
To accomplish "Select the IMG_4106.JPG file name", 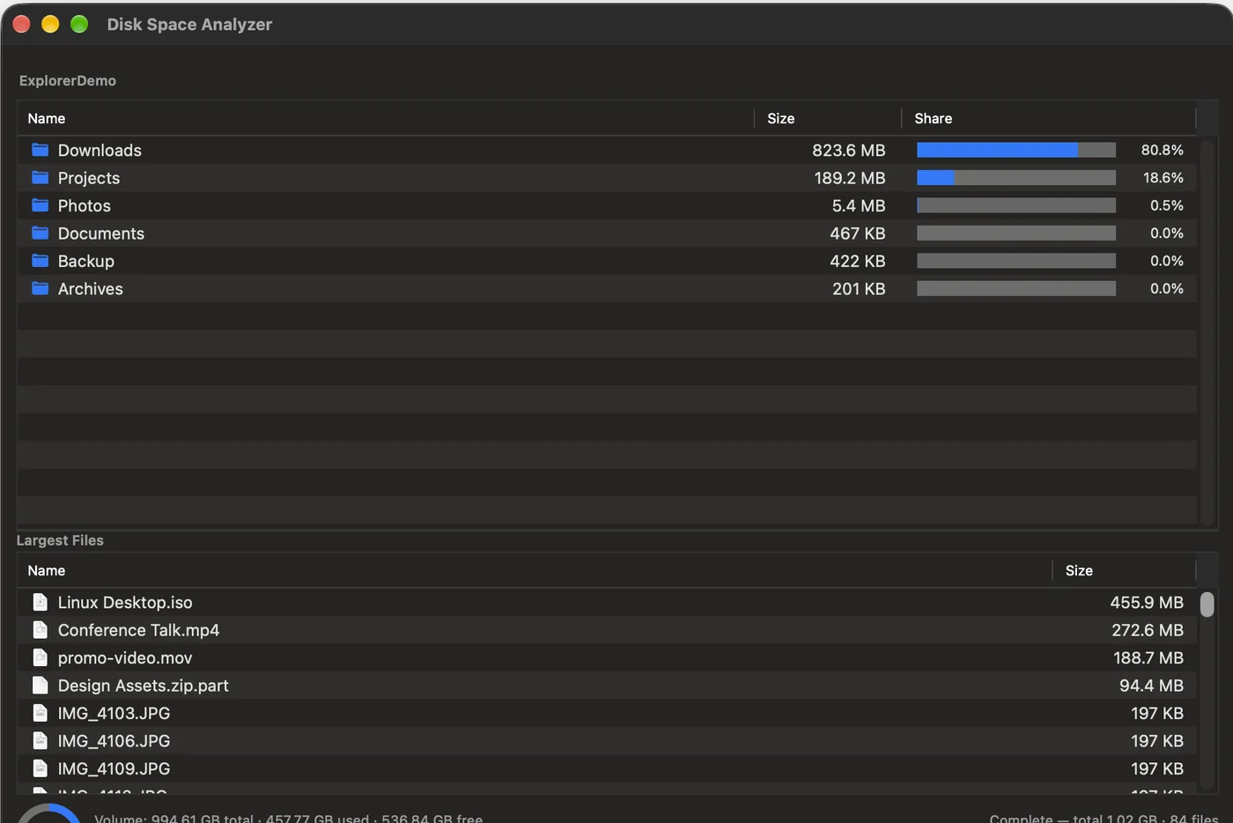I will tap(114, 741).
